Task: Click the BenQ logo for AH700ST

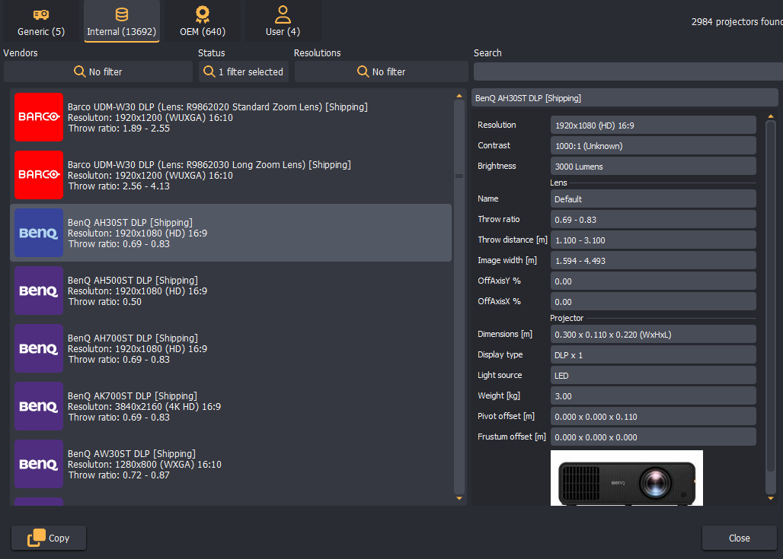Action: pos(39,348)
